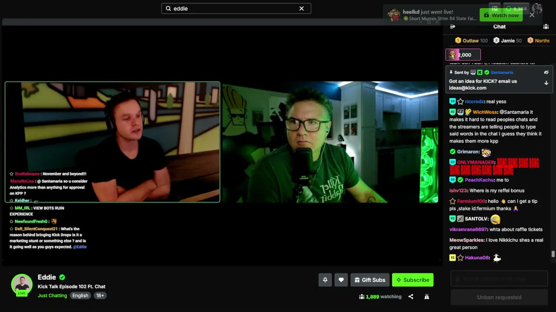Click the level 34 badge beside riccrodz
556x312 pixels.
pyautogui.click(x=452, y=101)
